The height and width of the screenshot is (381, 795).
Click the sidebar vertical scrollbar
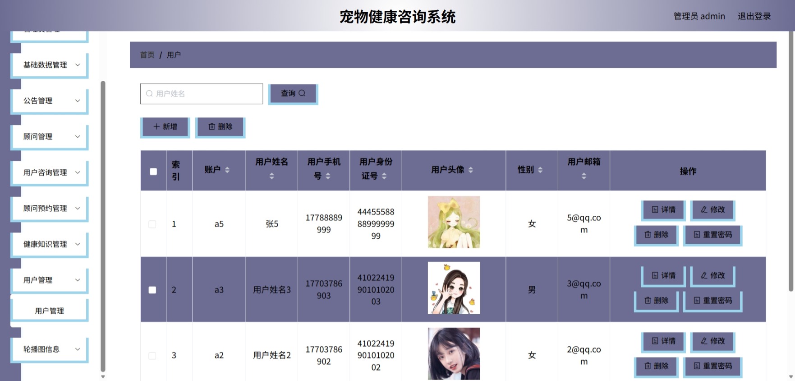point(103,226)
